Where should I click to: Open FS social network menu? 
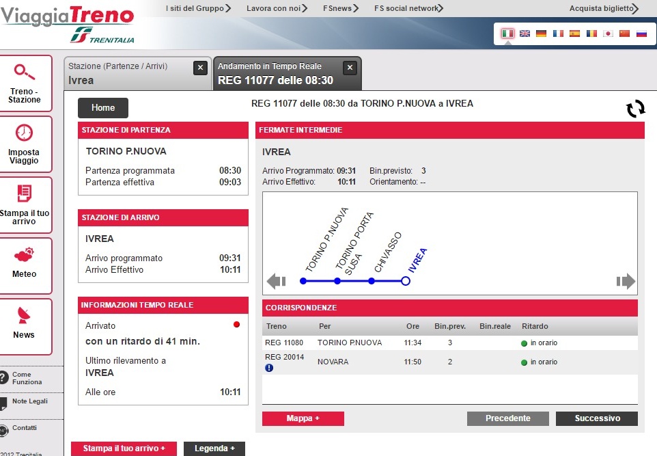click(408, 8)
